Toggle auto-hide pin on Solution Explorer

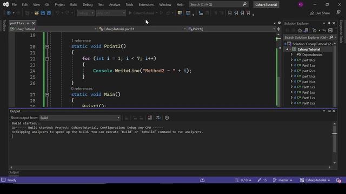(x=329, y=23)
